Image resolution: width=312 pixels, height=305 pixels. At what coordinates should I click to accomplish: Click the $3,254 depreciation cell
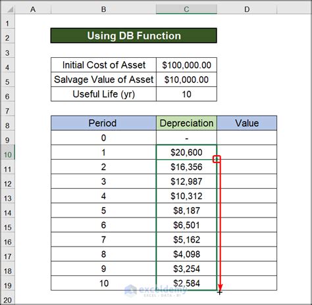point(186,269)
